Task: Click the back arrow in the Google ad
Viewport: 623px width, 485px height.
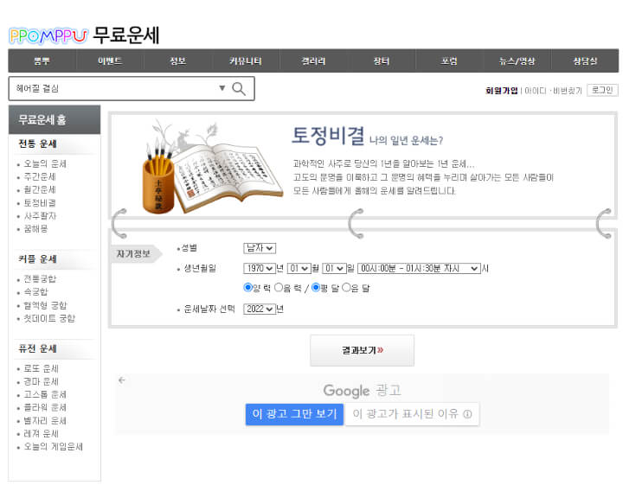Action: coord(122,380)
